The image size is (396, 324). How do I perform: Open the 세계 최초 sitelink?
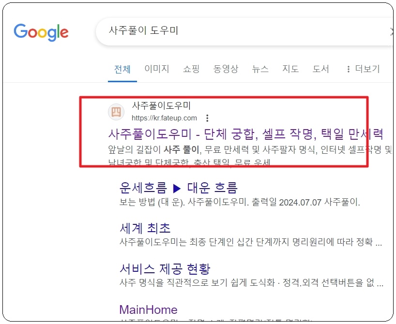point(145,228)
